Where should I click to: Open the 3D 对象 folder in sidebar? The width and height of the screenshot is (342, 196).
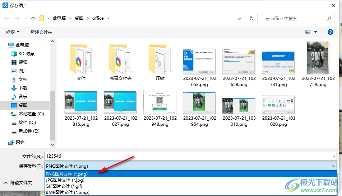(x=26, y=53)
